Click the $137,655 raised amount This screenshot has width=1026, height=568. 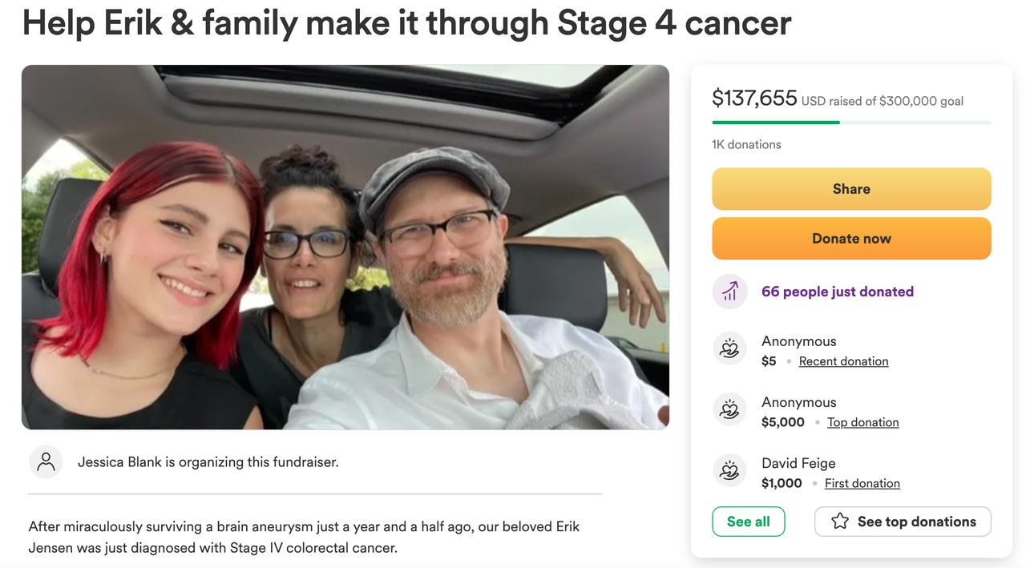click(x=754, y=99)
